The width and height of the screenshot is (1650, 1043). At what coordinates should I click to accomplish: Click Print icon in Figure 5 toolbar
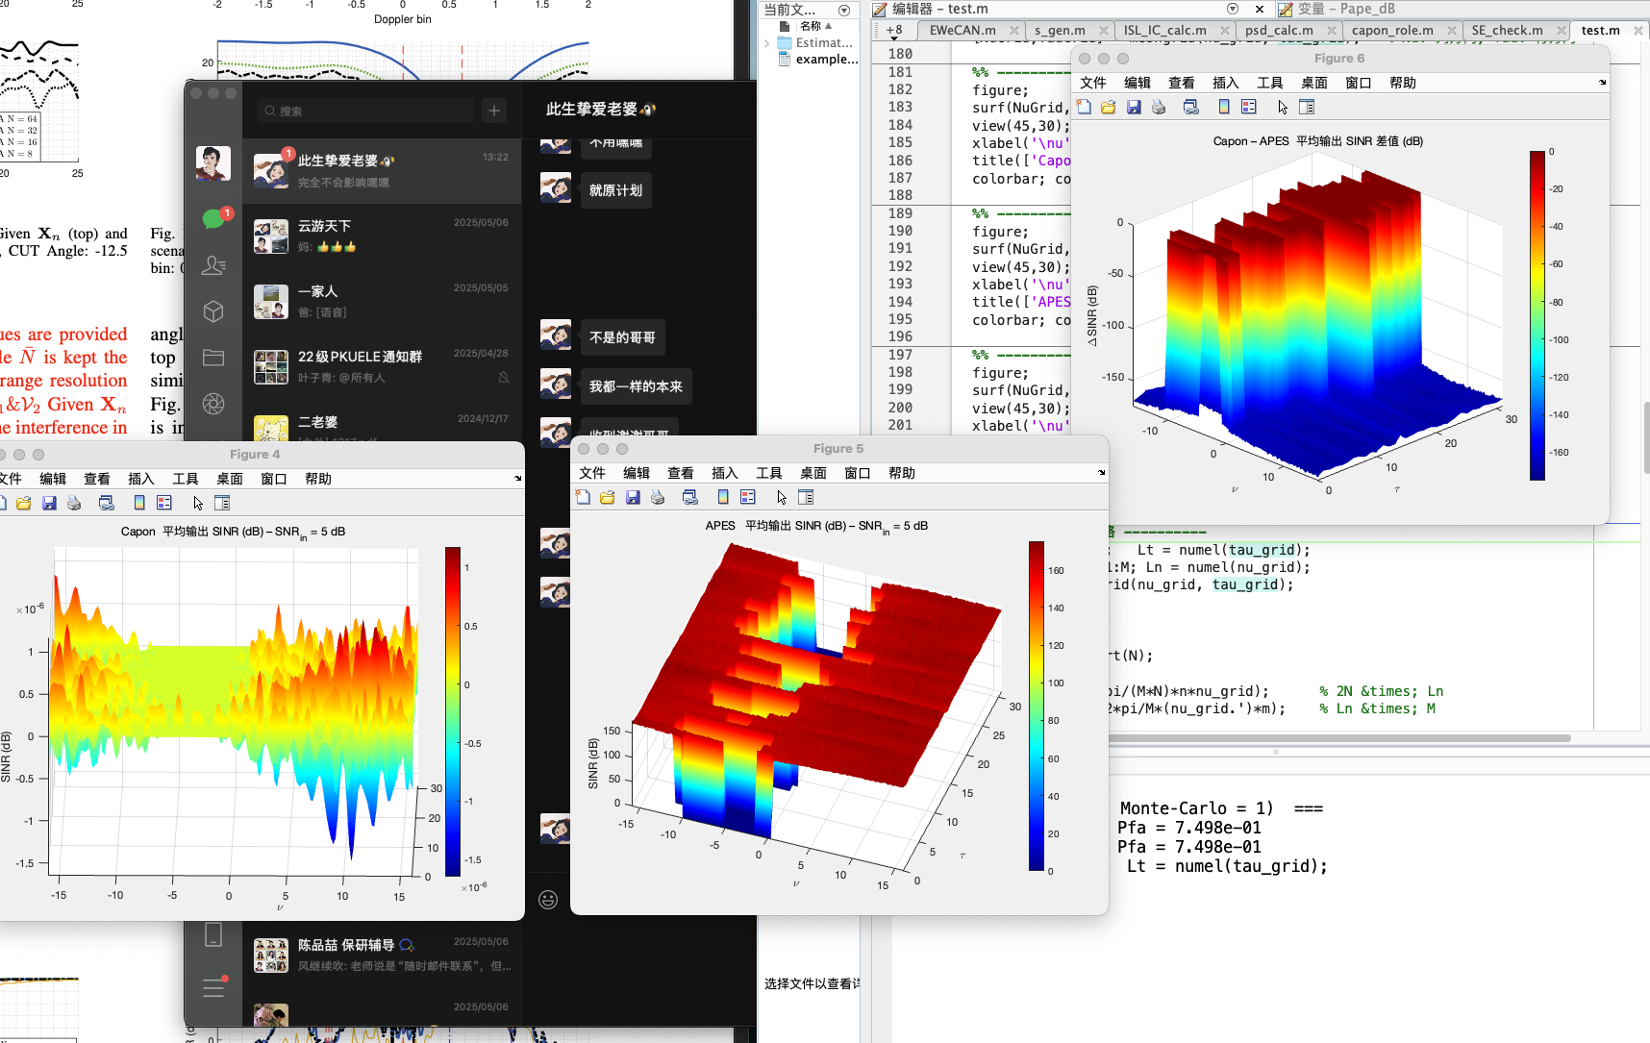(658, 497)
